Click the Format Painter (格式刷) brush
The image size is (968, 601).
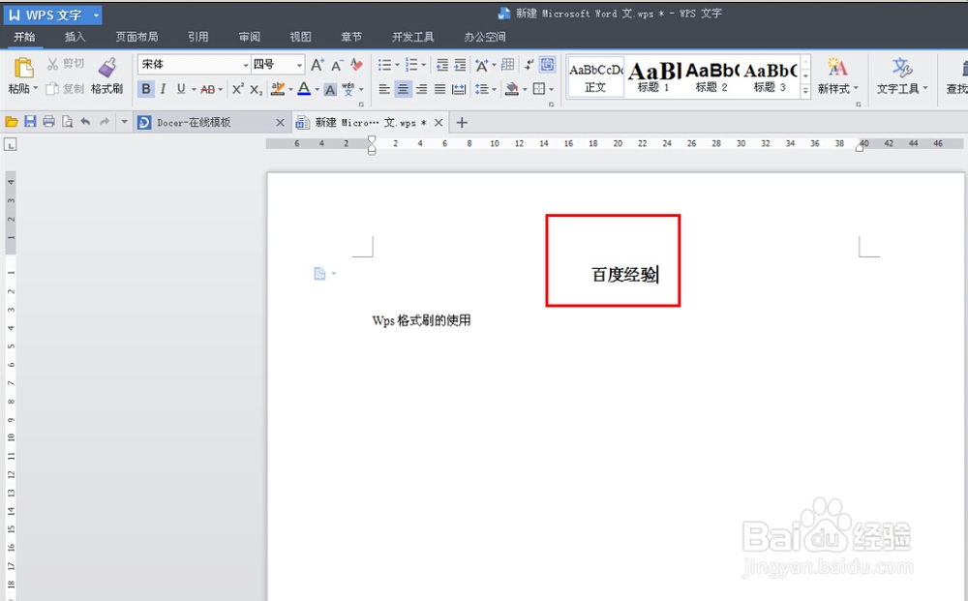107,67
